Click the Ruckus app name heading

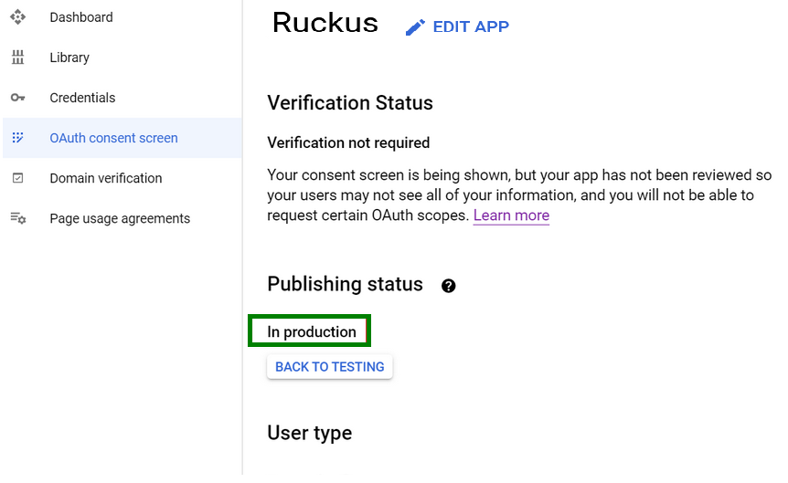pyautogui.click(x=325, y=23)
